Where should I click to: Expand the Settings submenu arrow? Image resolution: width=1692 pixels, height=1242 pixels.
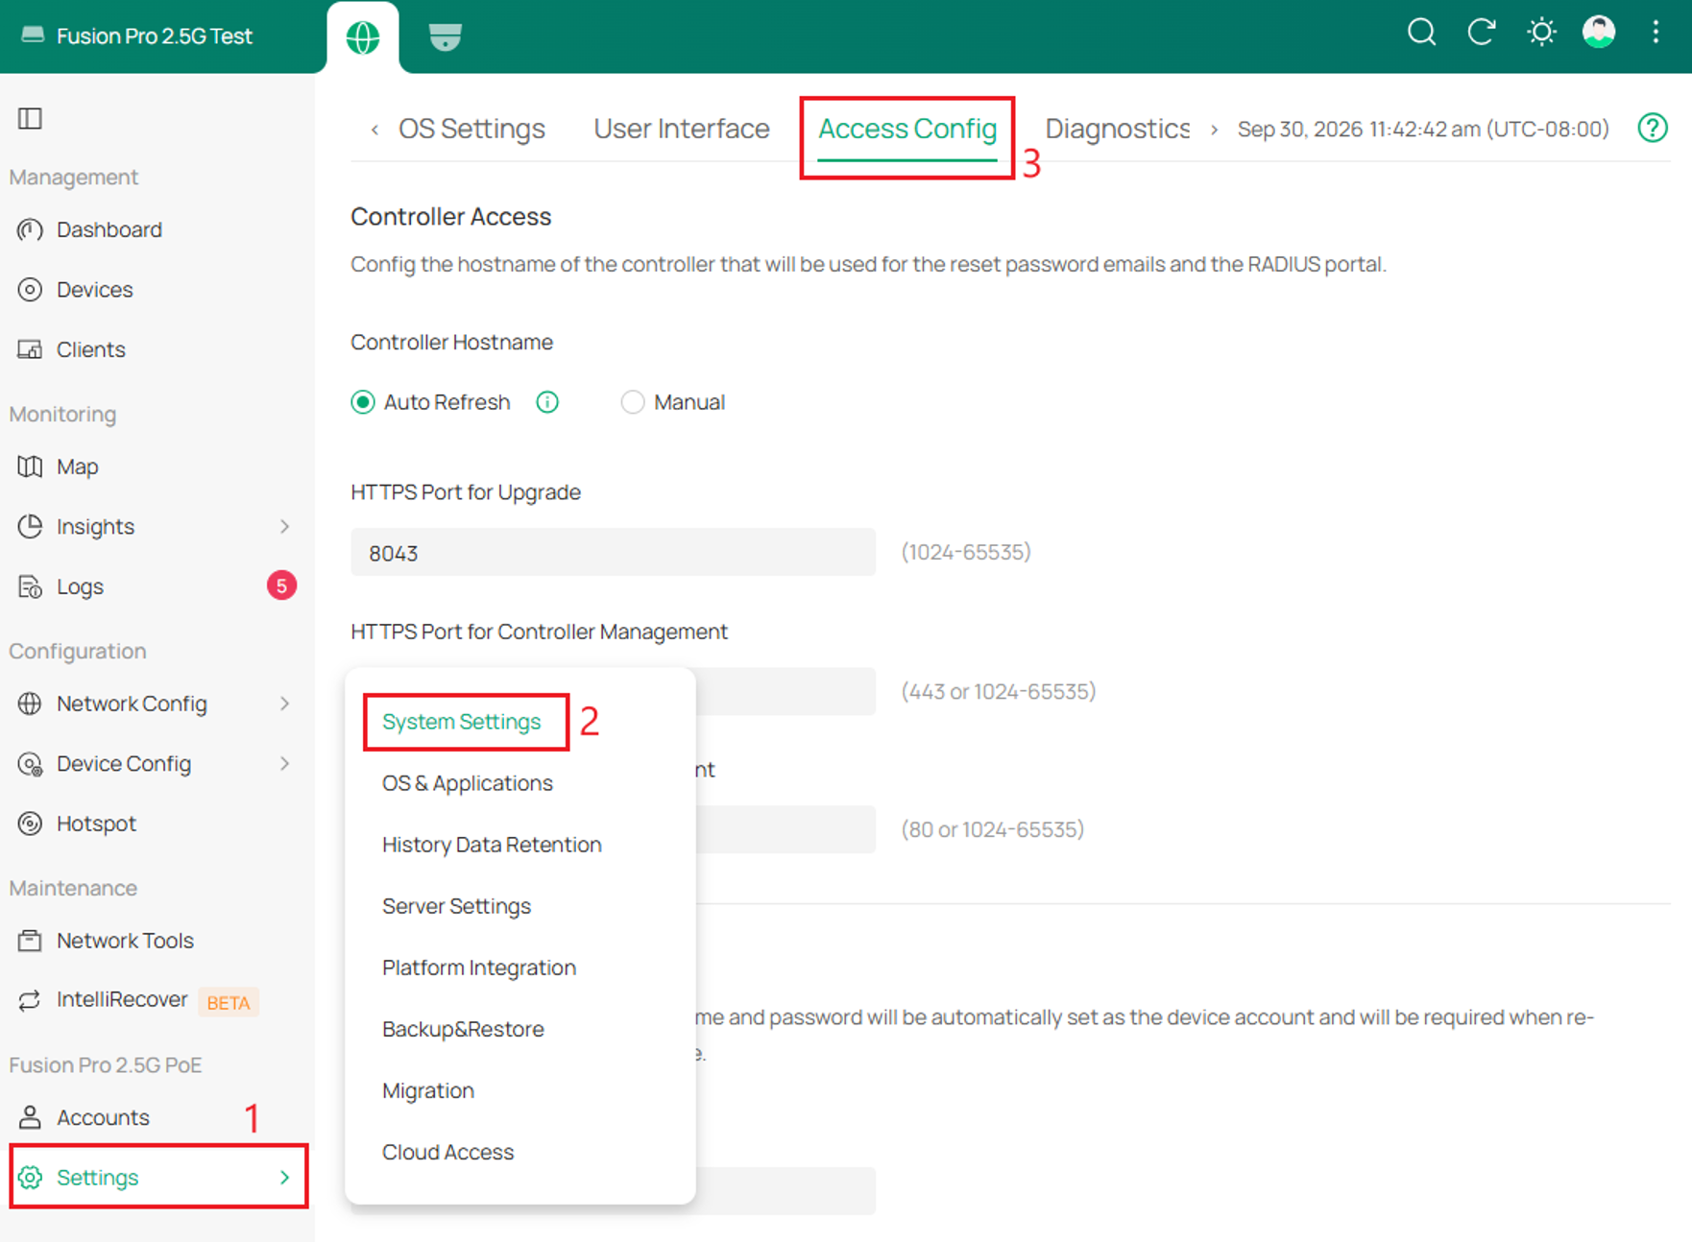(284, 1177)
